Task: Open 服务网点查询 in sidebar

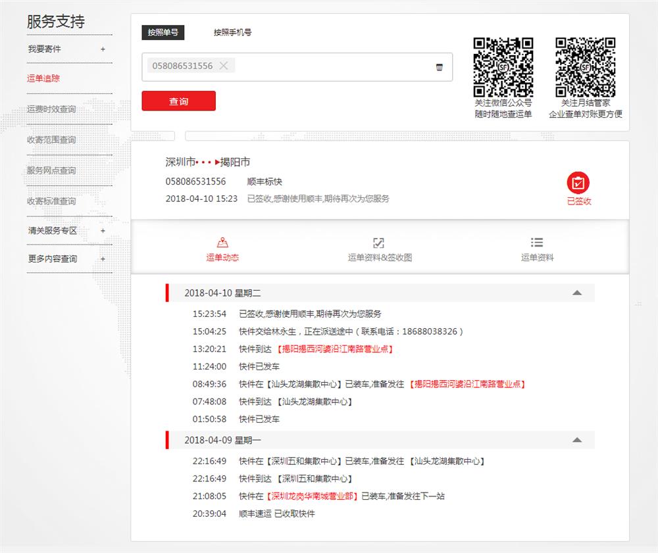Action: click(x=51, y=170)
